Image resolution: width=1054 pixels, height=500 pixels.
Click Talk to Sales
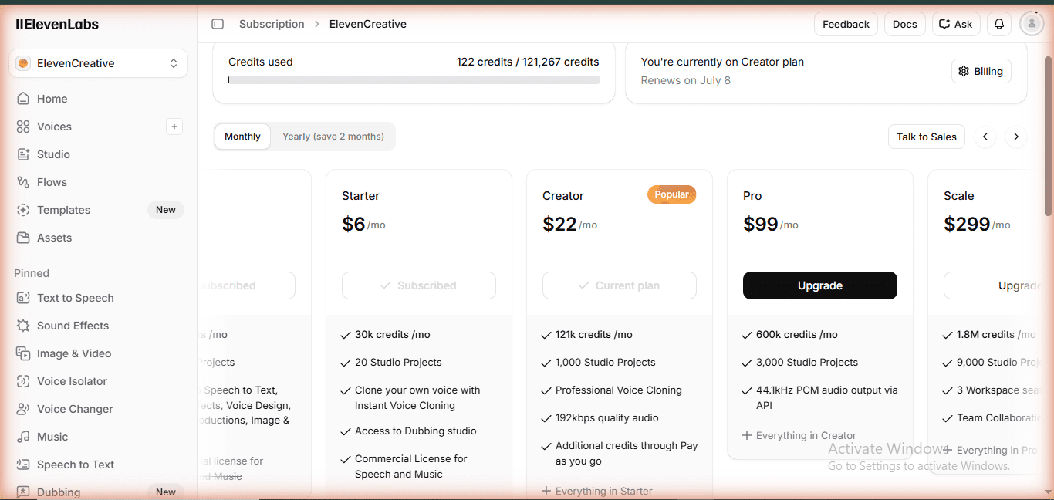(927, 137)
